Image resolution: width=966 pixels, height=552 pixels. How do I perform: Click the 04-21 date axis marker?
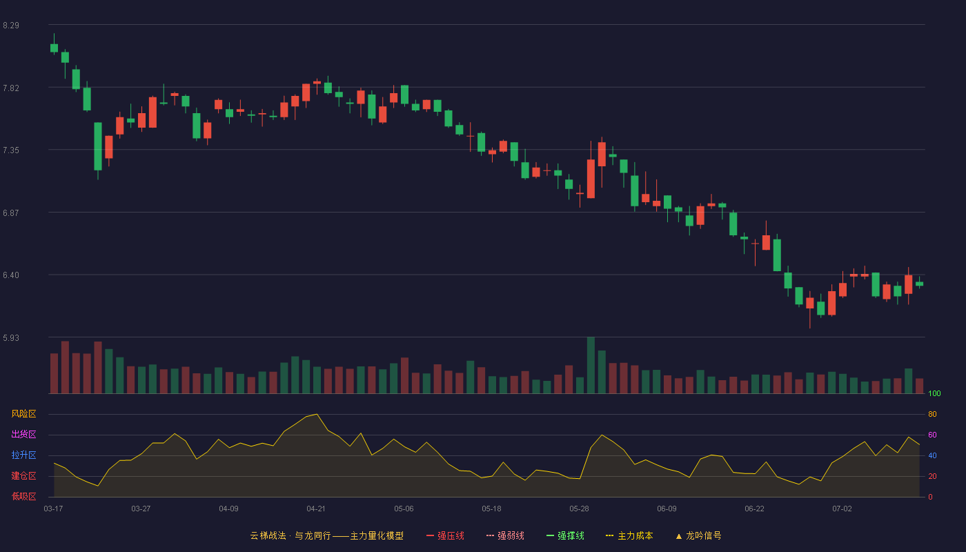(x=316, y=509)
